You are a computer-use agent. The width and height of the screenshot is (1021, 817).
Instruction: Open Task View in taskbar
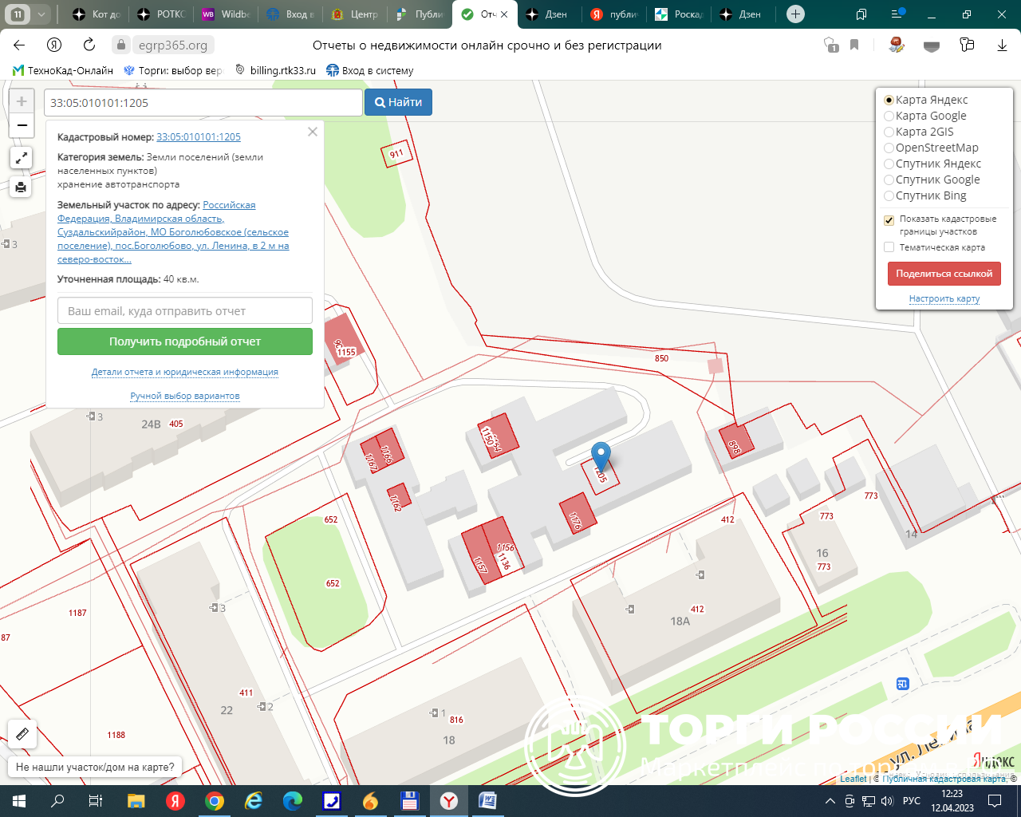point(95,801)
